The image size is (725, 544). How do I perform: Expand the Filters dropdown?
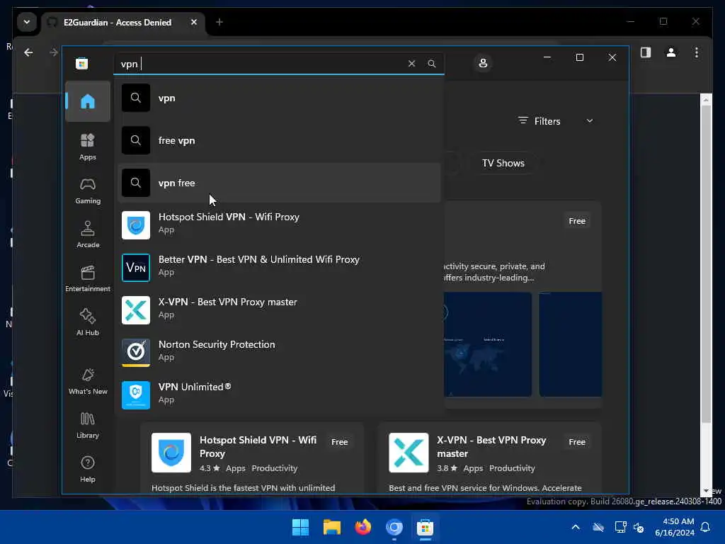click(x=555, y=121)
